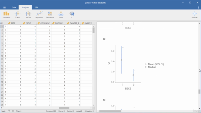Open the R editor module
The width and height of the screenshot is (201, 113).
(x=72, y=15)
